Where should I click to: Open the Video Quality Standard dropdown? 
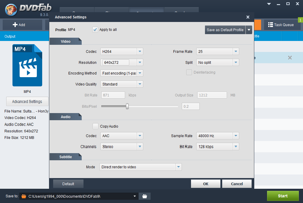point(140,84)
